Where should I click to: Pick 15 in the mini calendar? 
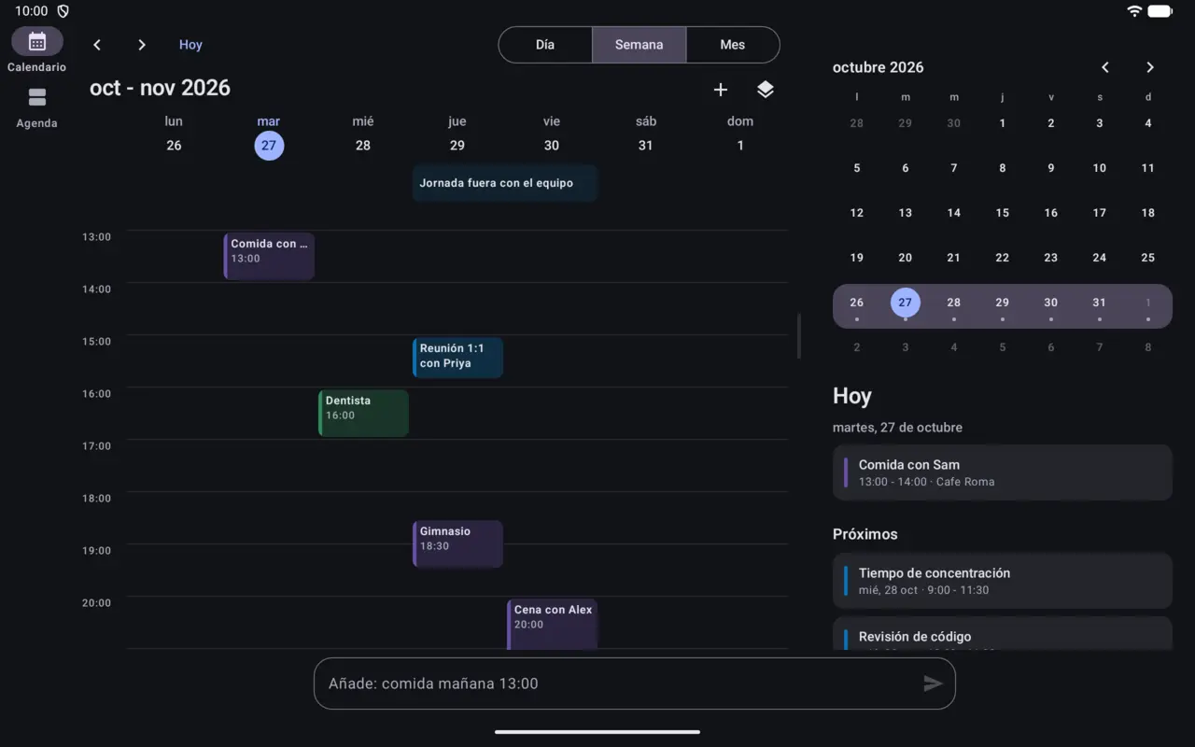(1003, 213)
